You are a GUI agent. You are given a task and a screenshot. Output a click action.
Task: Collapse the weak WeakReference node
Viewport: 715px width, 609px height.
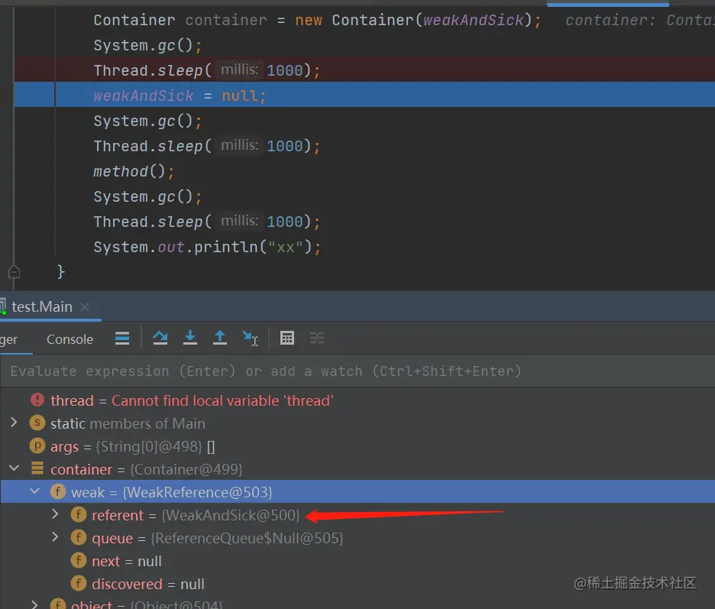pyautogui.click(x=34, y=491)
